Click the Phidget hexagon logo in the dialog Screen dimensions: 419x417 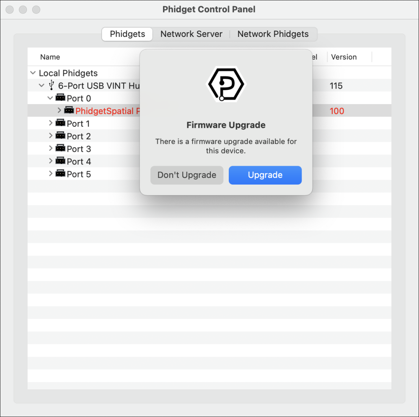pyautogui.click(x=226, y=83)
